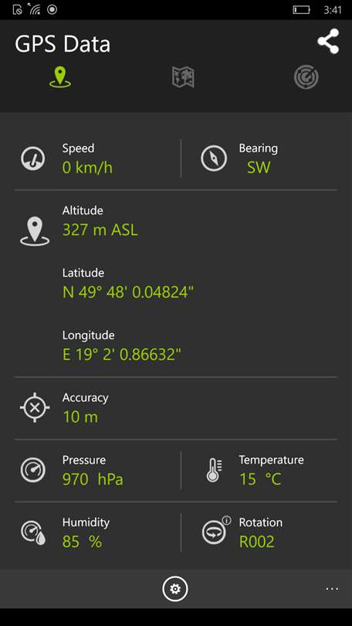This screenshot has height=626, width=352.
Task: Click the speedometer icon next to Speed
Action: pos(32,158)
